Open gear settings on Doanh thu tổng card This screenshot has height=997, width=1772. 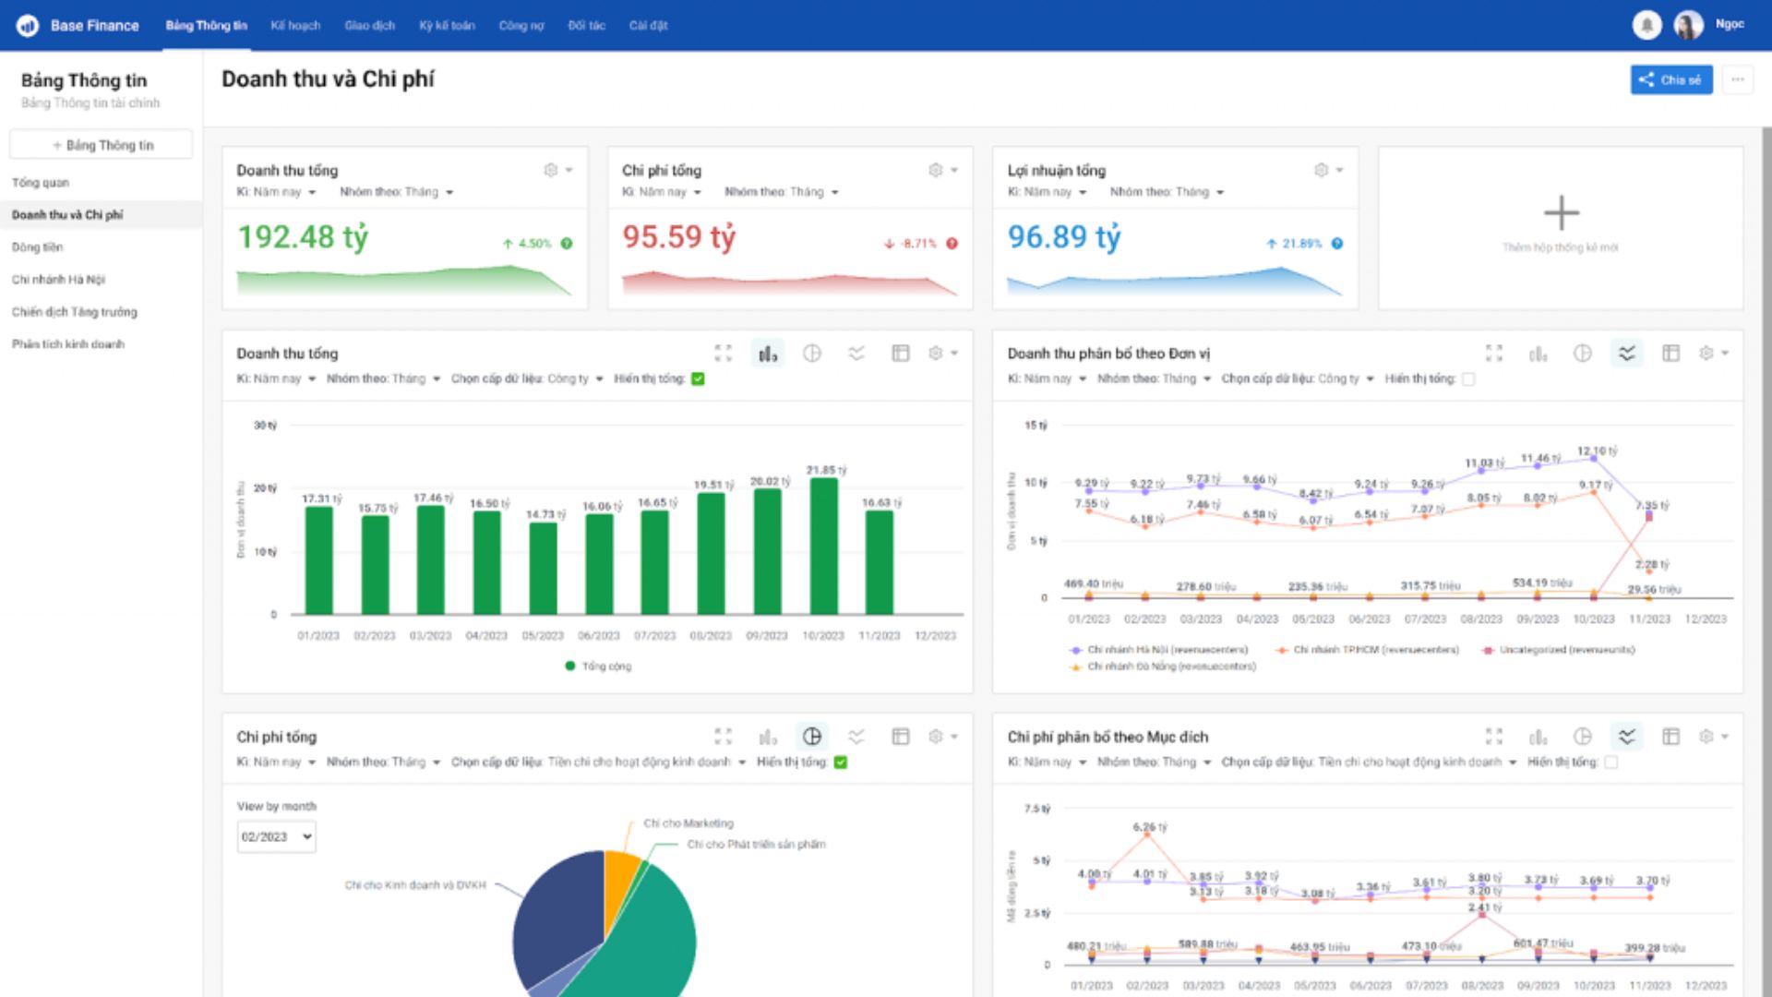[x=551, y=170]
